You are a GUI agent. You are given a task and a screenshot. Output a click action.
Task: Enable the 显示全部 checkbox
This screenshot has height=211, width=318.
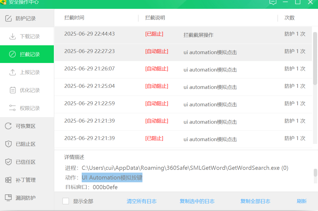point(66,201)
